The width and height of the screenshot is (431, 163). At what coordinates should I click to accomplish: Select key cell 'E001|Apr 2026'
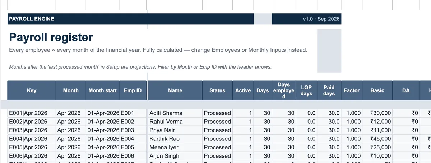(x=32, y=113)
